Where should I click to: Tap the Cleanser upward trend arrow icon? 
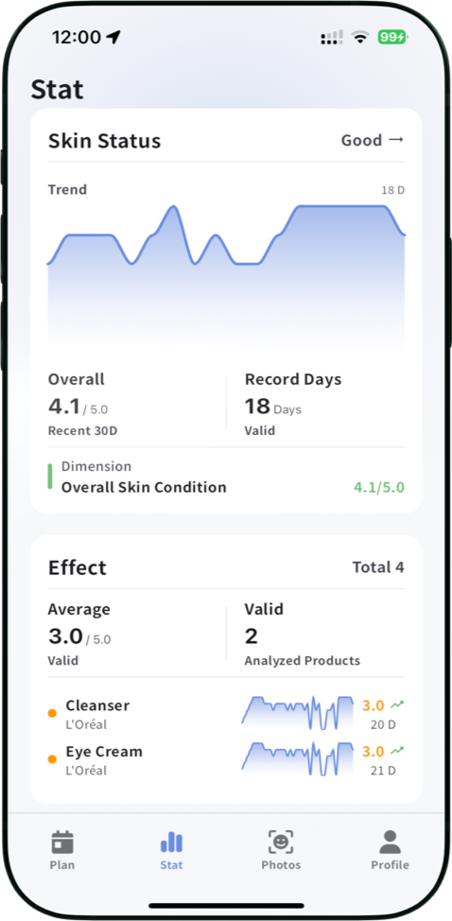click(x=398, y=704)
